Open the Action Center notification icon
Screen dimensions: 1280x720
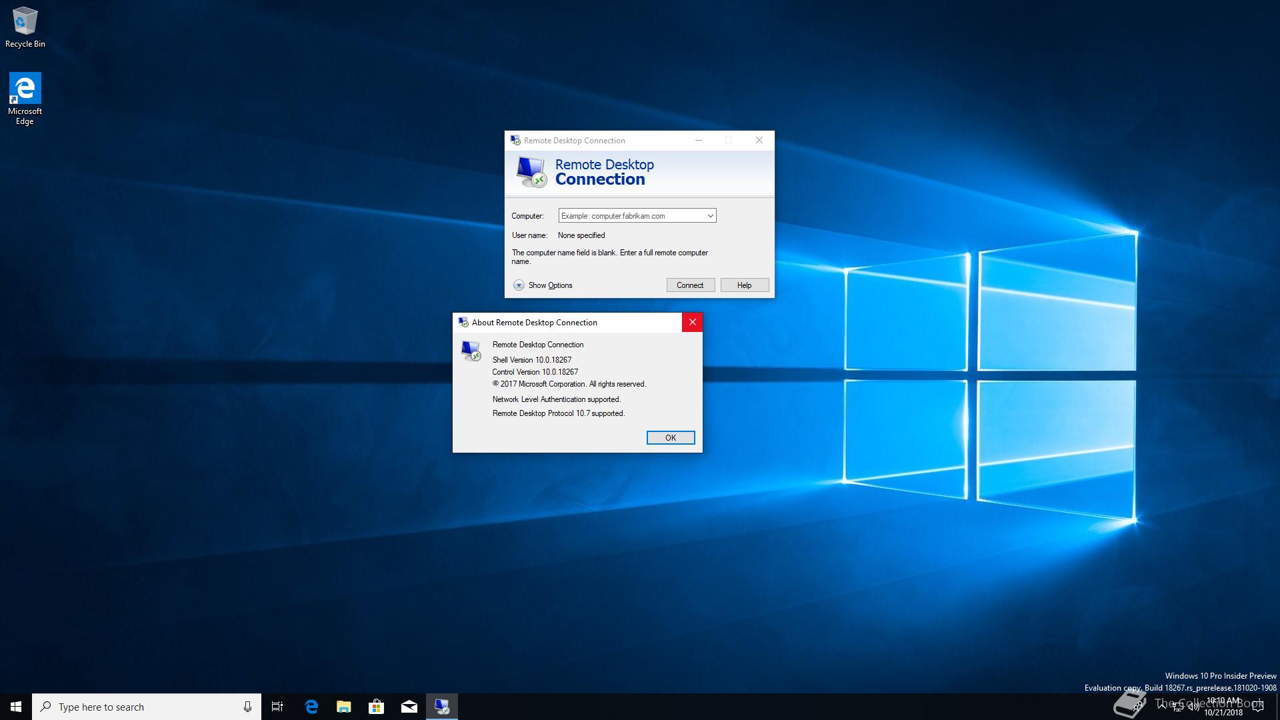[x=1259, y=707]
